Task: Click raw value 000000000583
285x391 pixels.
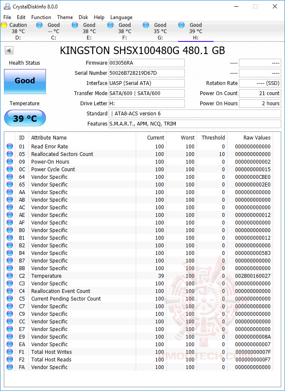Action: coord(253,253)
